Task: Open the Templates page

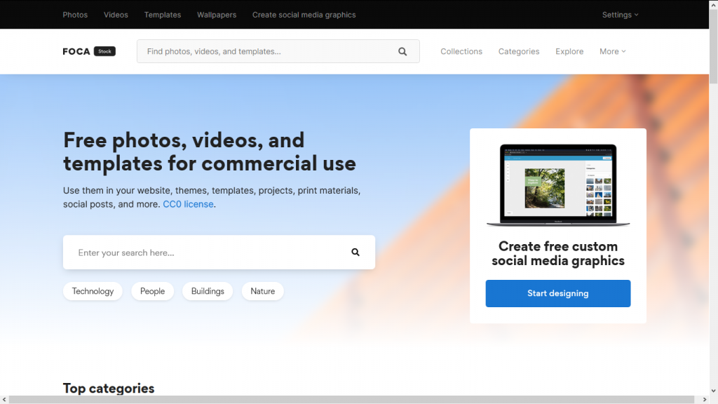Action: (x=163, y=15)
